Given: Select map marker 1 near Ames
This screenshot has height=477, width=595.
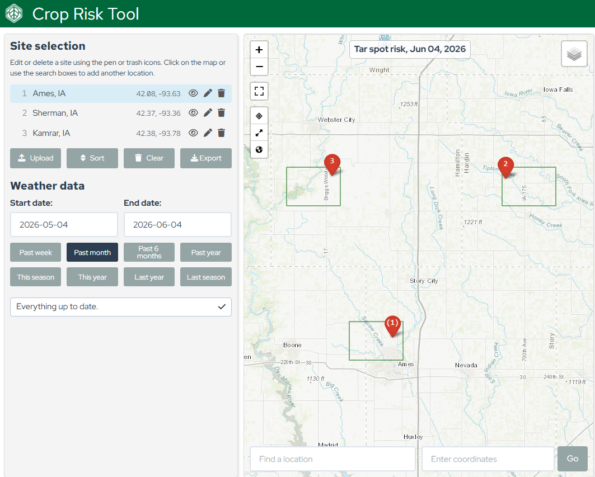Looking at the screenshot, I should click(x=392, y=326).
